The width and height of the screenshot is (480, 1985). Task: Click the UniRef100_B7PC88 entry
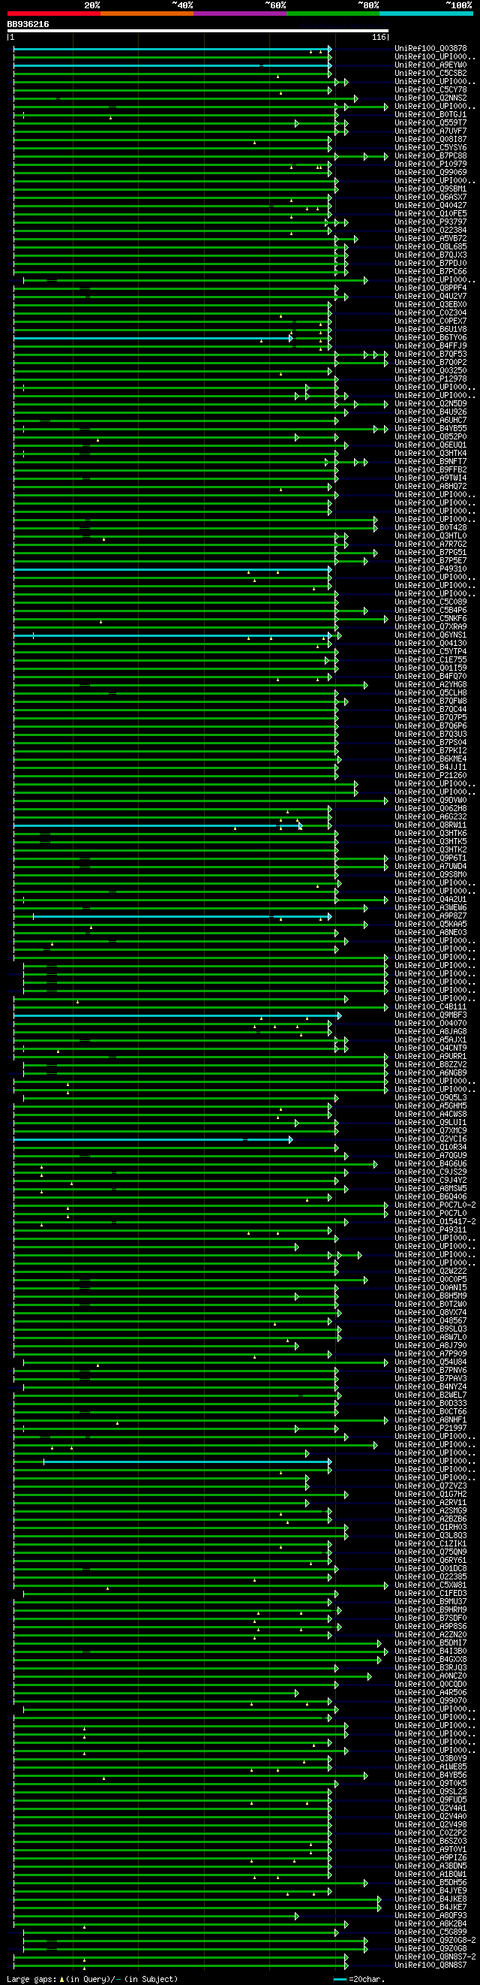pyautogui.click(x=430, y=155)
